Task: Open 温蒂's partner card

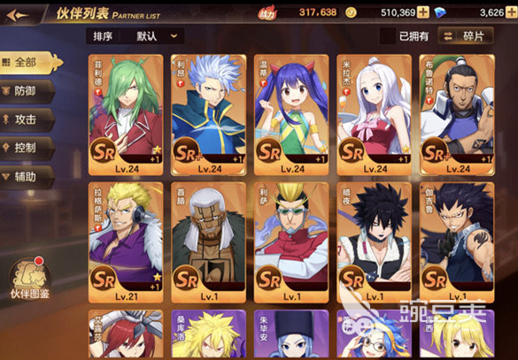Action: (x=291, y=115)
